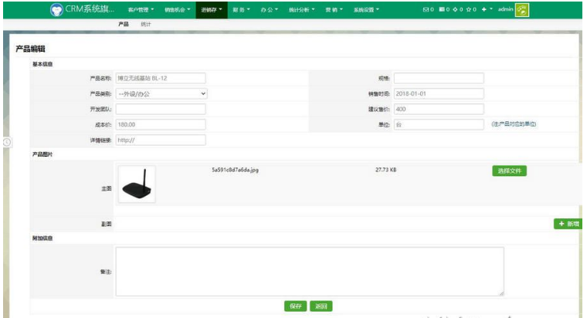The width and height of the screenshot is (587, 318).
Task: Click the CRM系统旗... title text
Action: tap(90, 9)
